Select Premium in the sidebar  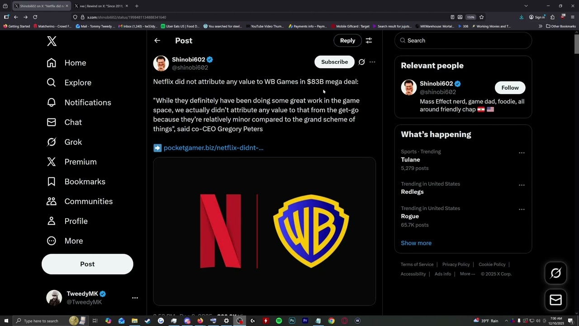(x=71, y=162)
